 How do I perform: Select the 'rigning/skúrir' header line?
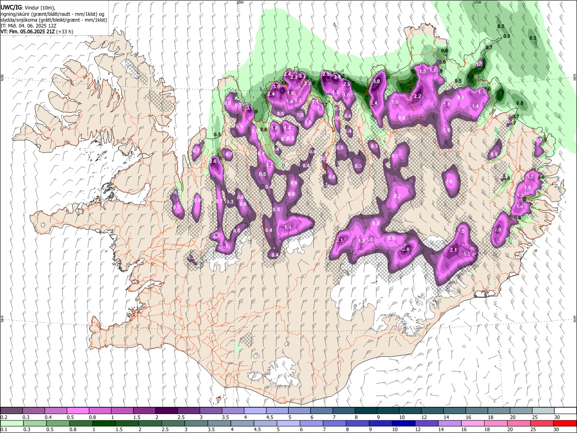(53, 14)
